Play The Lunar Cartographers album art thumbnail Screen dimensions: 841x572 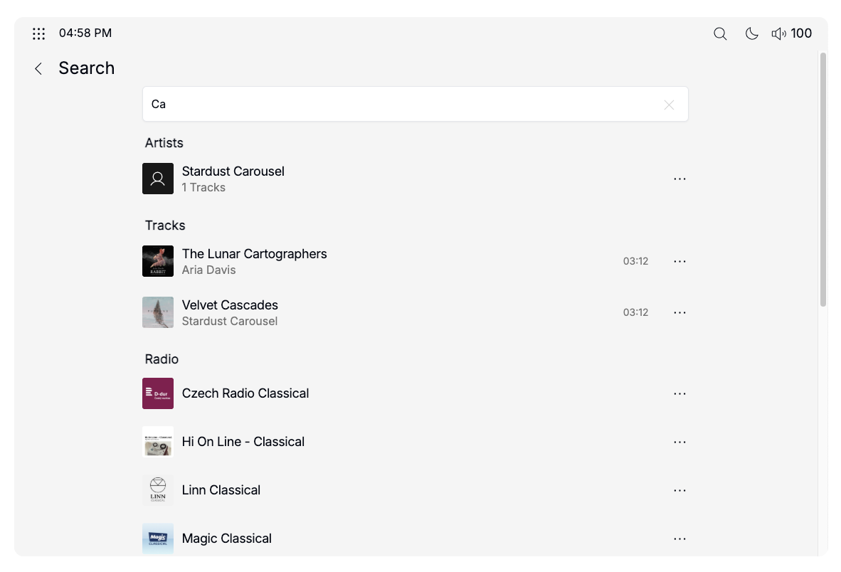pos(158,261)
